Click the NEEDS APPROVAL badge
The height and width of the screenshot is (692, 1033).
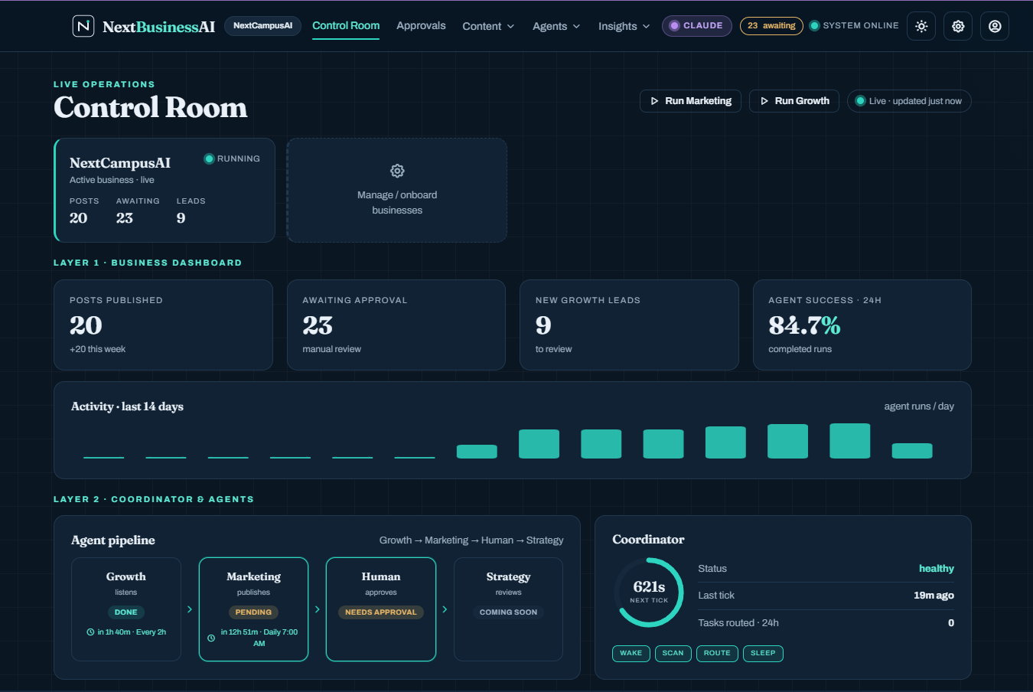381,612
